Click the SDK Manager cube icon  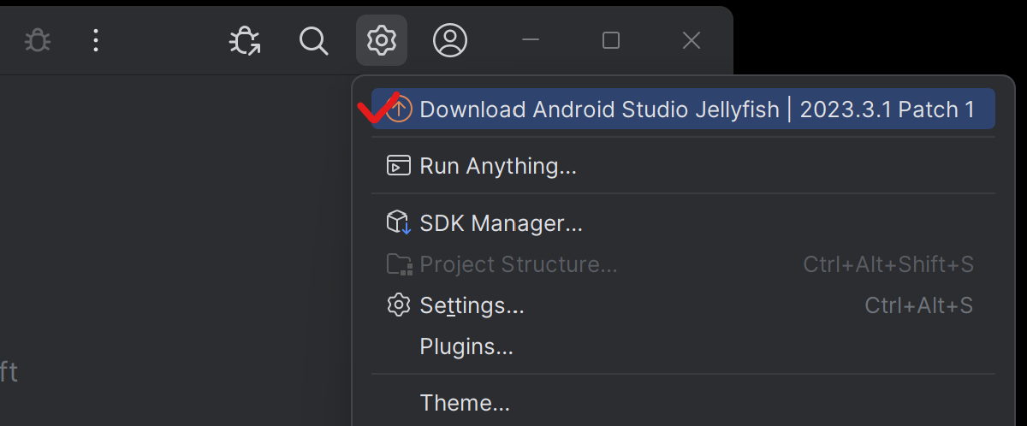tap(399, 223)
